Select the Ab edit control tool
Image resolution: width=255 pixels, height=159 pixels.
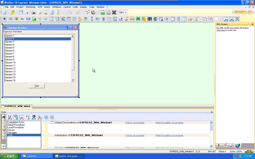(11, 19)
